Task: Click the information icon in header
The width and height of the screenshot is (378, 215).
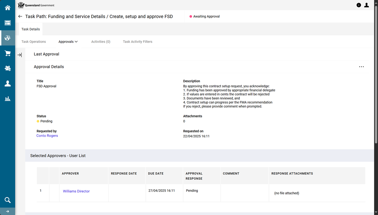Action: click(359, 5)
